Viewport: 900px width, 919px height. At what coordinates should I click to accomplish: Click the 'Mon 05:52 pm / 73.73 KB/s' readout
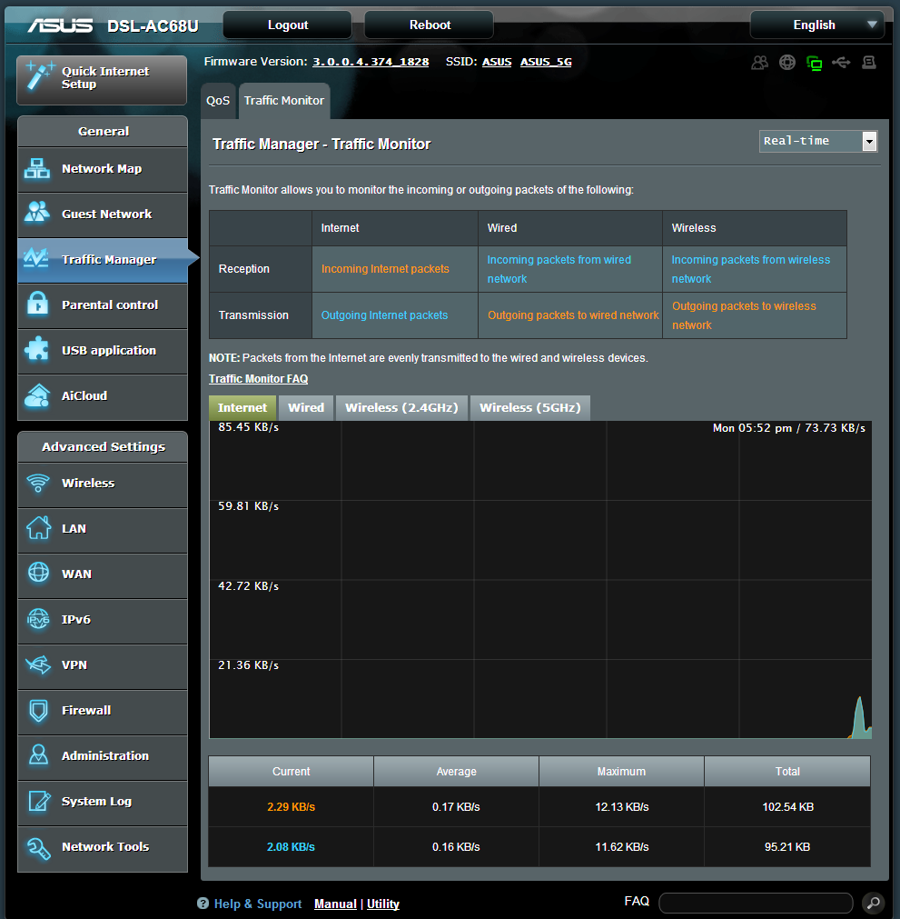click(x=788, y=428)
